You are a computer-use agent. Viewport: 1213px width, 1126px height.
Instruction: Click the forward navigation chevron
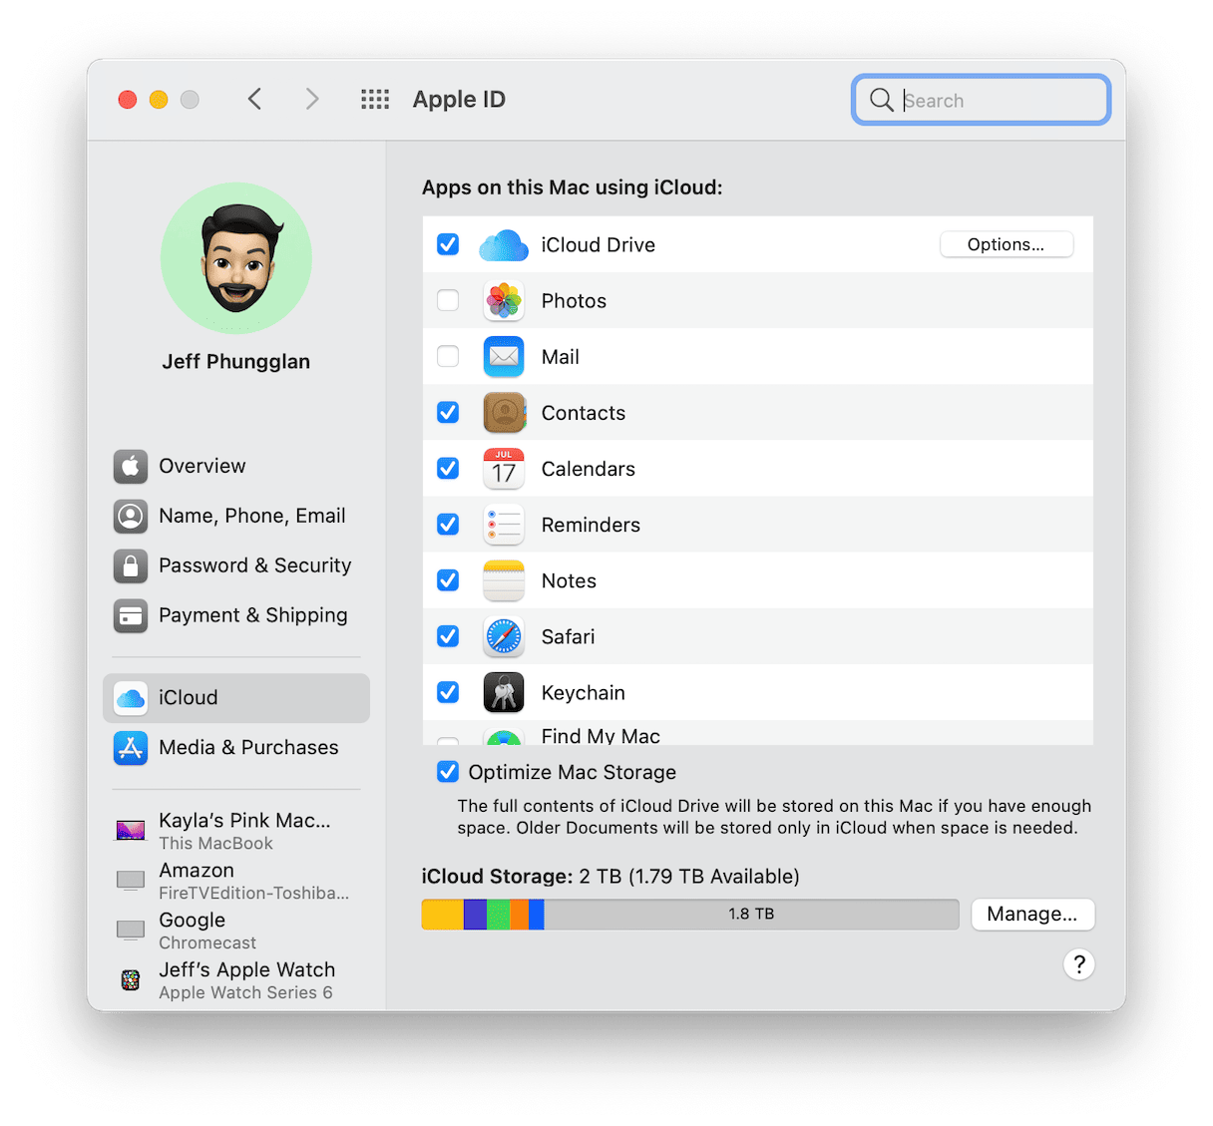tap(312, 99)
